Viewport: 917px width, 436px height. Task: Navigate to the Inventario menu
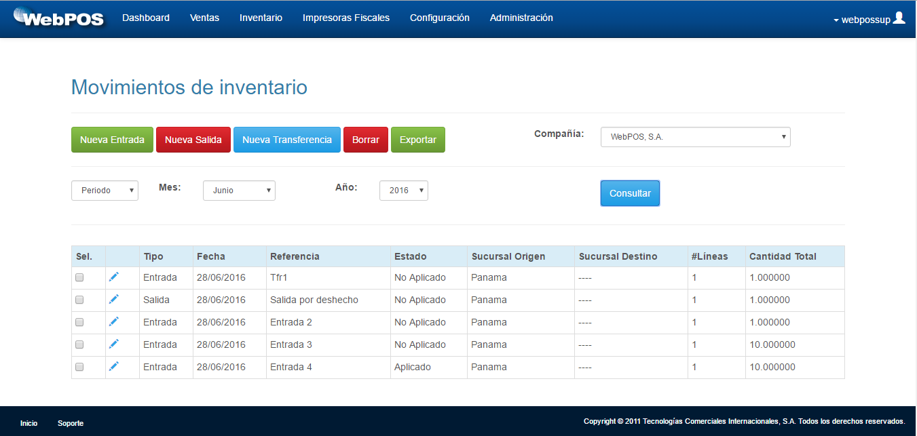click(261, 18)
